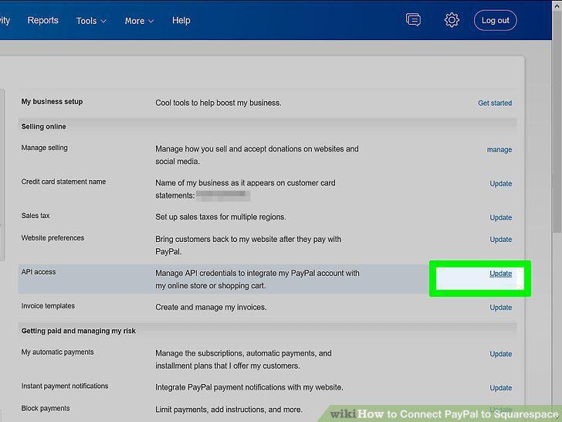Image resolution: width=562 pixels, height=422 pixels.
Task: Click the Get started link
Action: click(495, 103)
